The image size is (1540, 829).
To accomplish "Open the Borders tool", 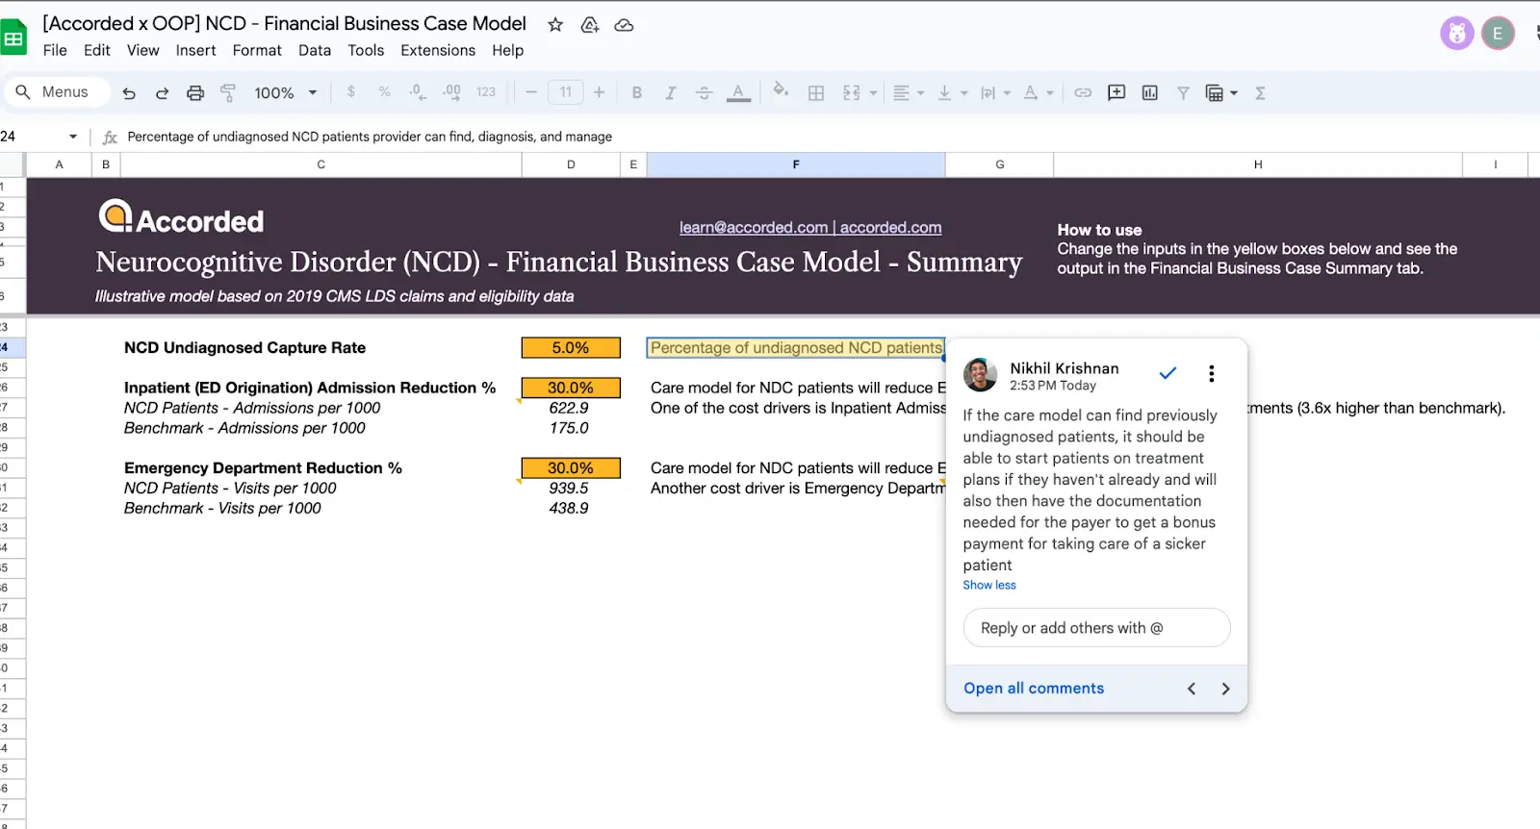I will (816, 93).
